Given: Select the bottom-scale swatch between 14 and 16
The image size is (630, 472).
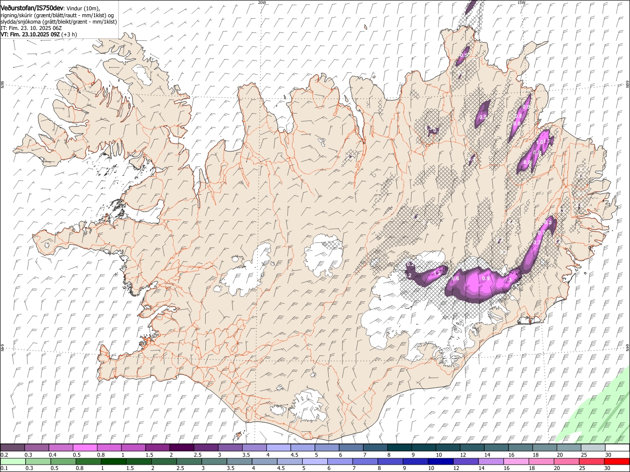Looking at the screenshot, I should point(490,461).
